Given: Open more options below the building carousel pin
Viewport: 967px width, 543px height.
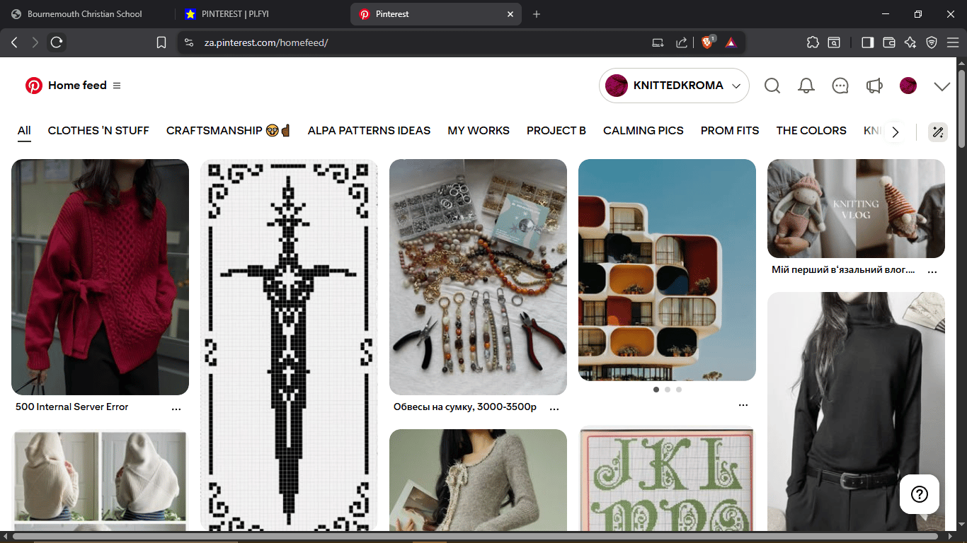Looking at the screenshot, I should [743, 405].
